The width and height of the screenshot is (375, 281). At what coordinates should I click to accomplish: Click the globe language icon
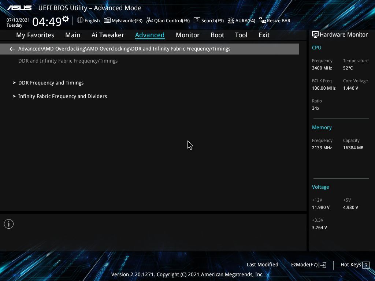tap(80, 20)
